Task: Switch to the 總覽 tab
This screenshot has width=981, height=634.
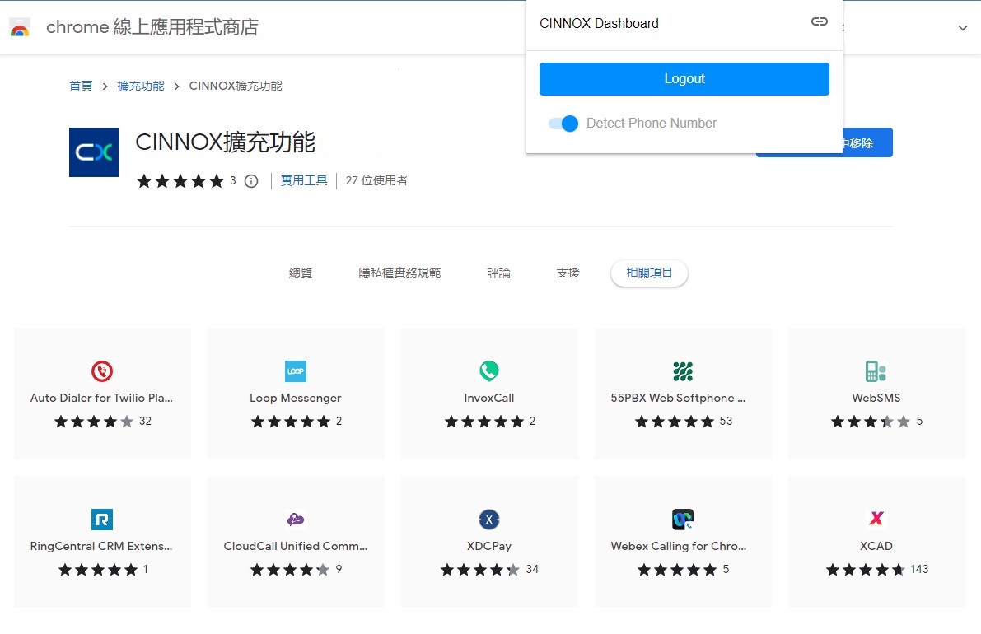Action: click(x=301, y=273)
